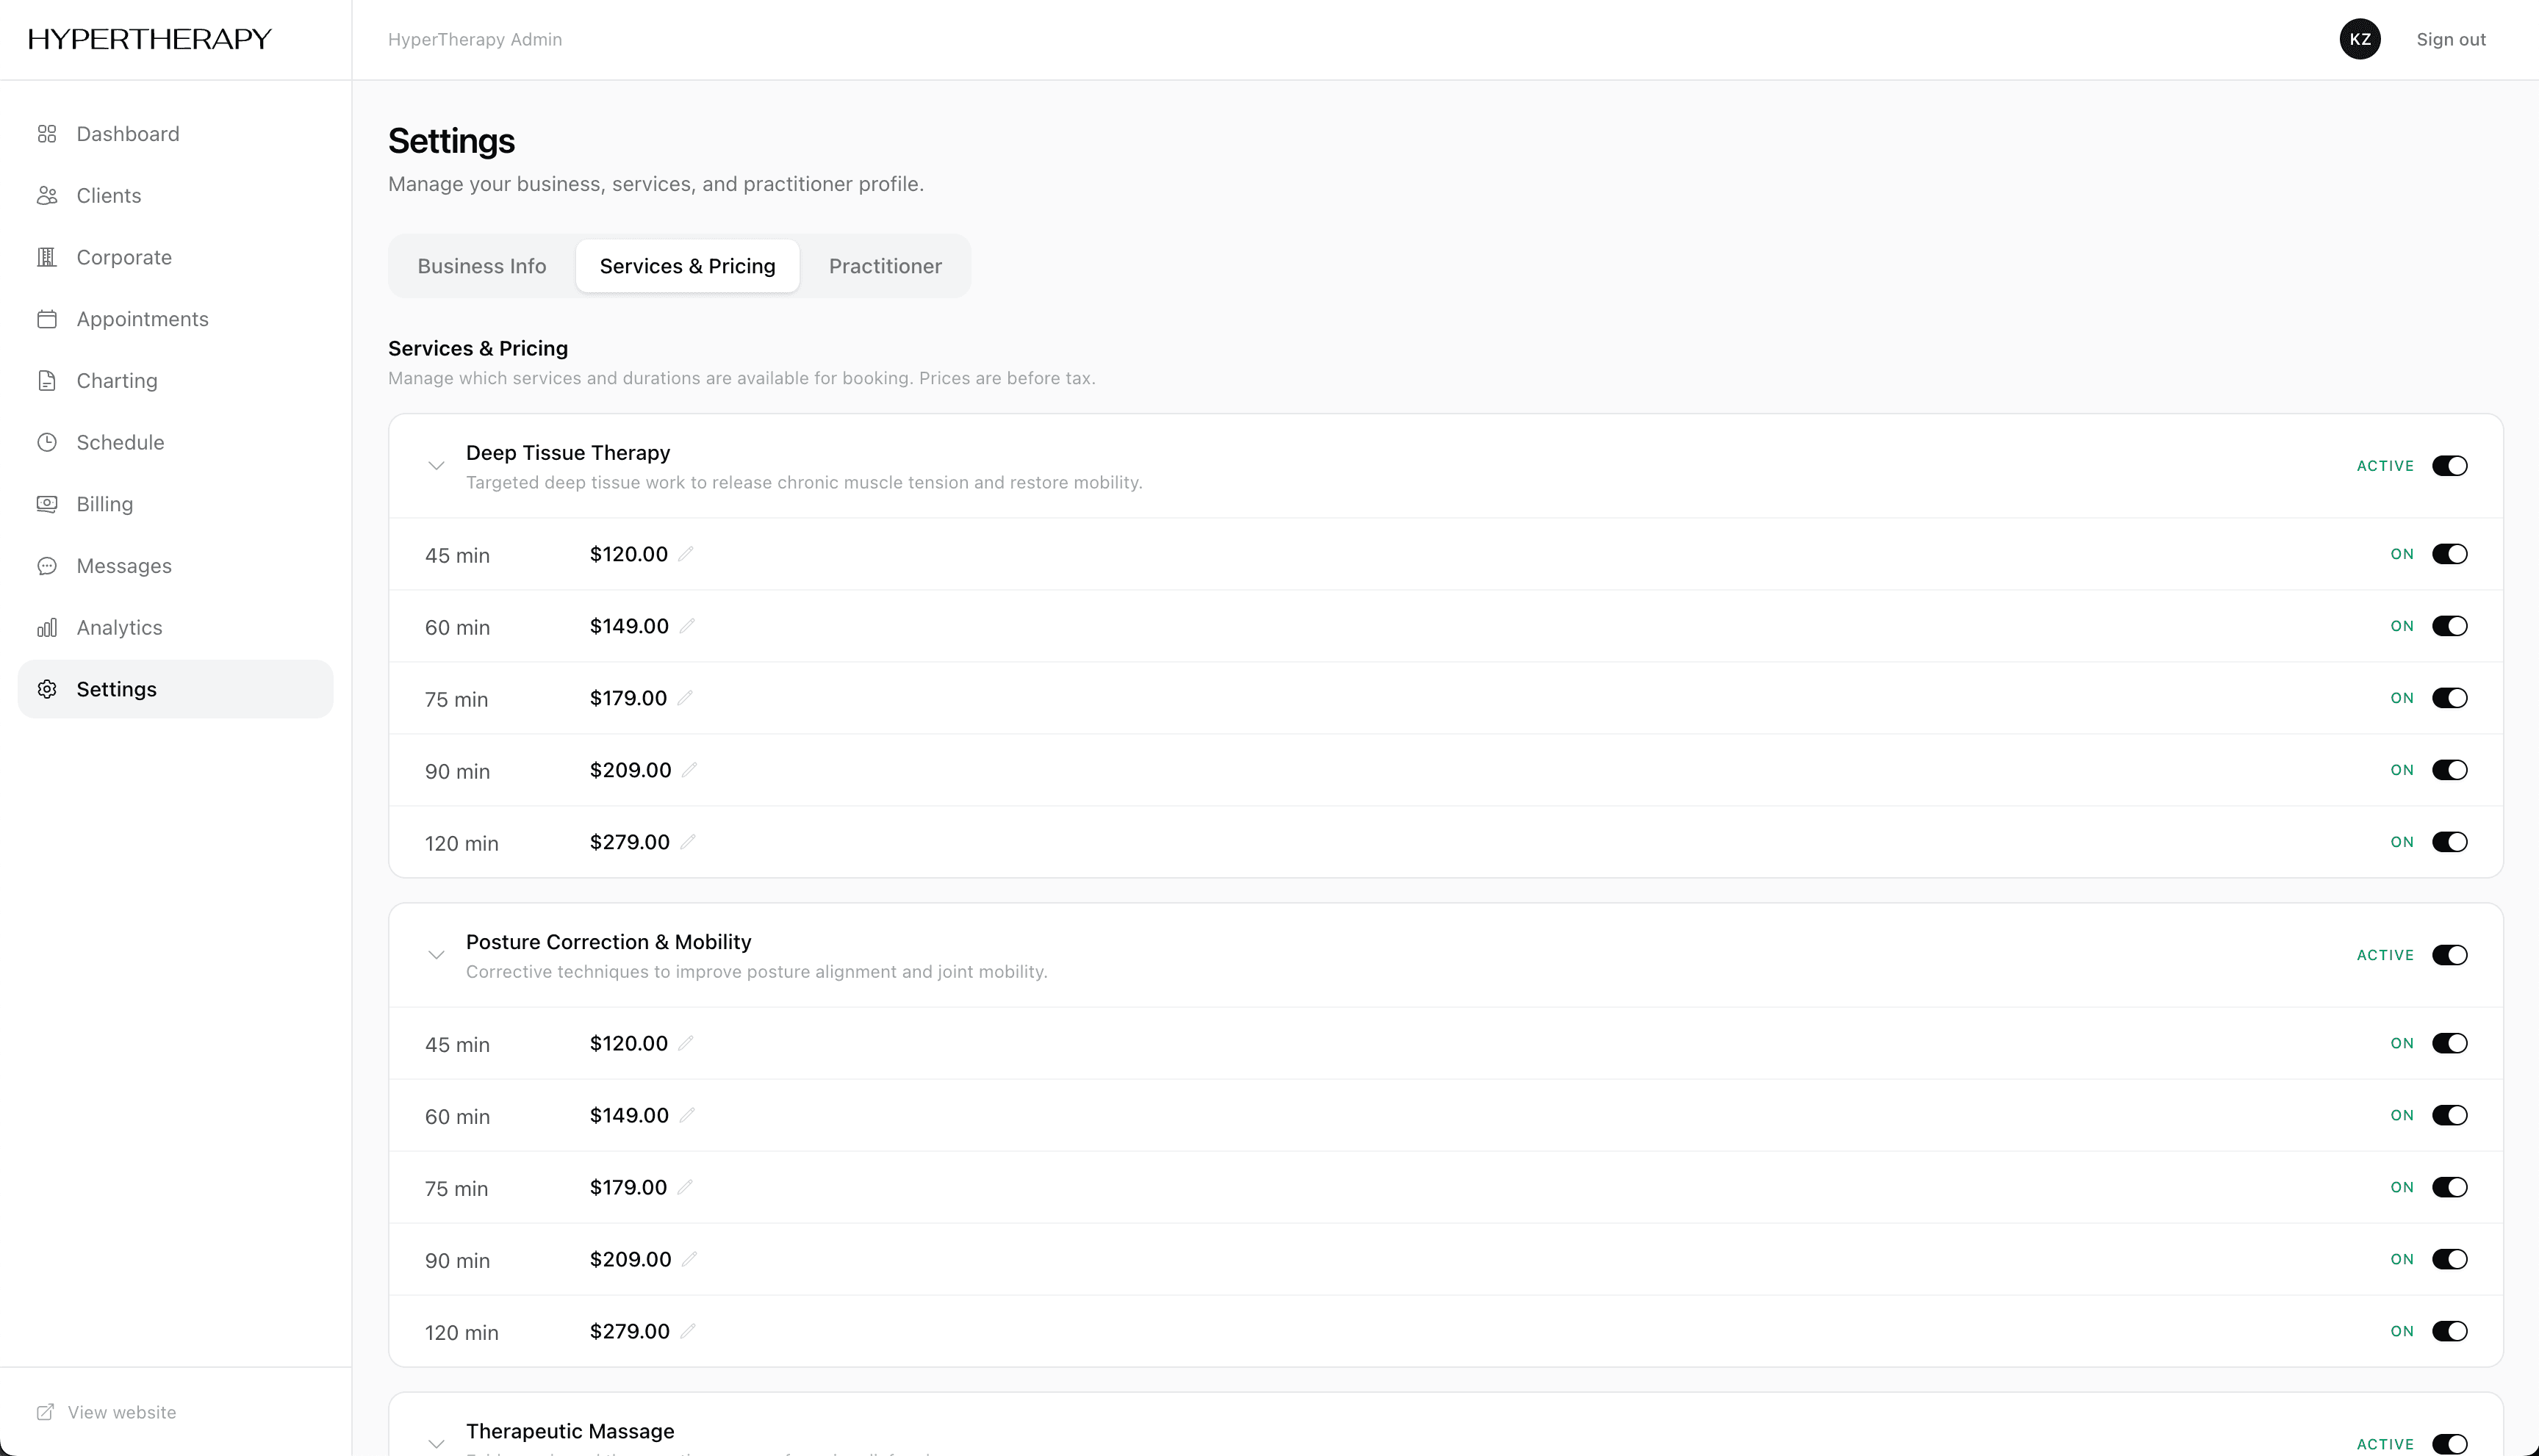The width and height of the screenshot is (2539, 1456).
Task: Open the Dashboard sidebar item
Action: pos(47,133)
